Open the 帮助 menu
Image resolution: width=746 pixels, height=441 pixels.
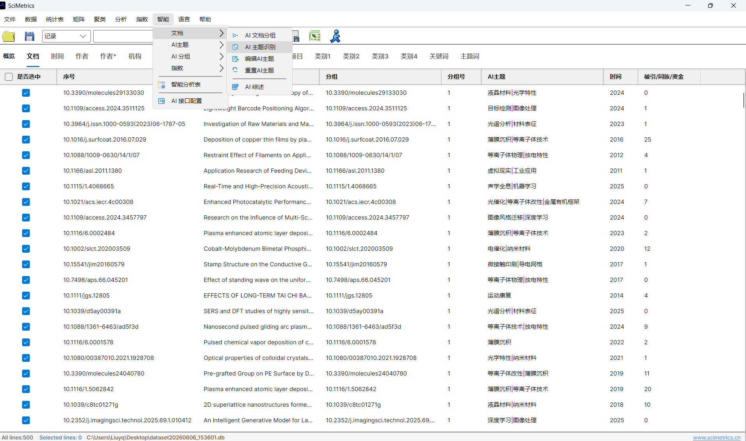tap(205, 19)
